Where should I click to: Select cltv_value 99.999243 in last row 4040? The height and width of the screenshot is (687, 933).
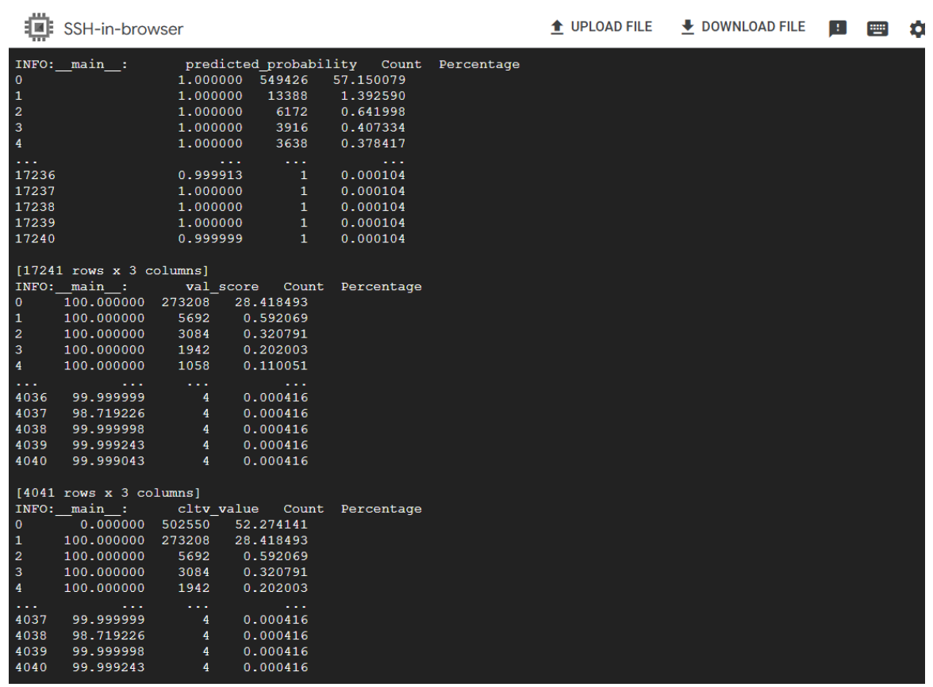[108, 667]
